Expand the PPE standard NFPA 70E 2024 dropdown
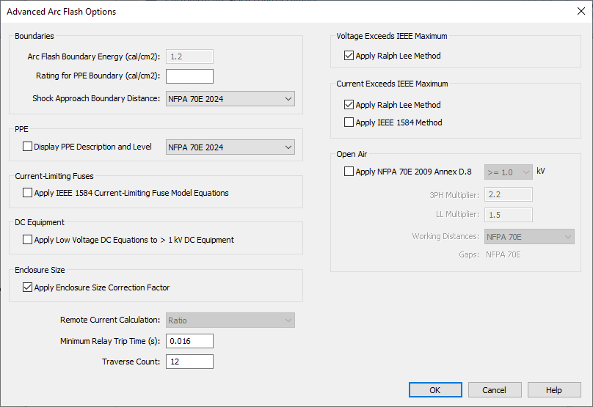The height and width of the screenshot is (407, 593). [x=230, y=147]
